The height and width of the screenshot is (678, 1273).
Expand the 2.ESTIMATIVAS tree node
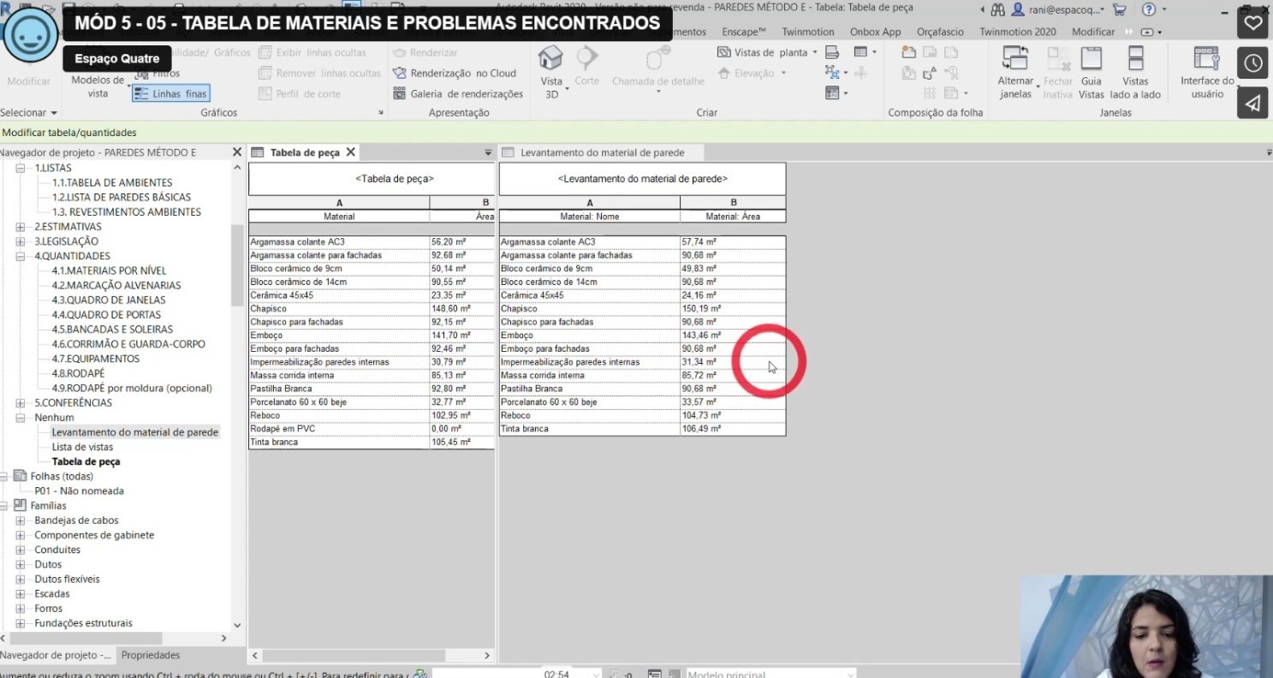(21, 227)
